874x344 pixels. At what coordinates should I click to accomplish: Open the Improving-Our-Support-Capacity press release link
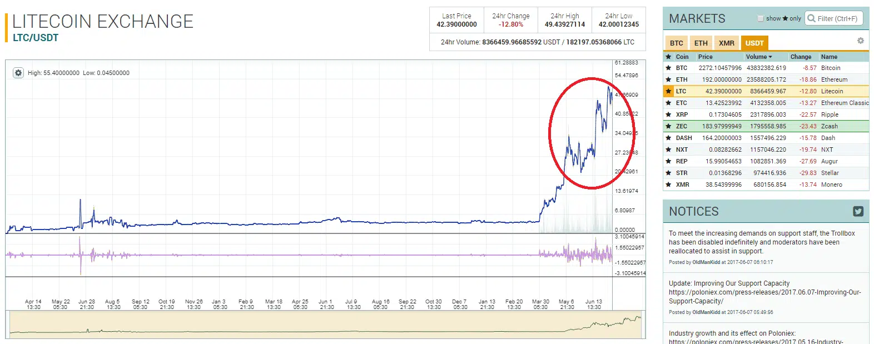[764, 296]
